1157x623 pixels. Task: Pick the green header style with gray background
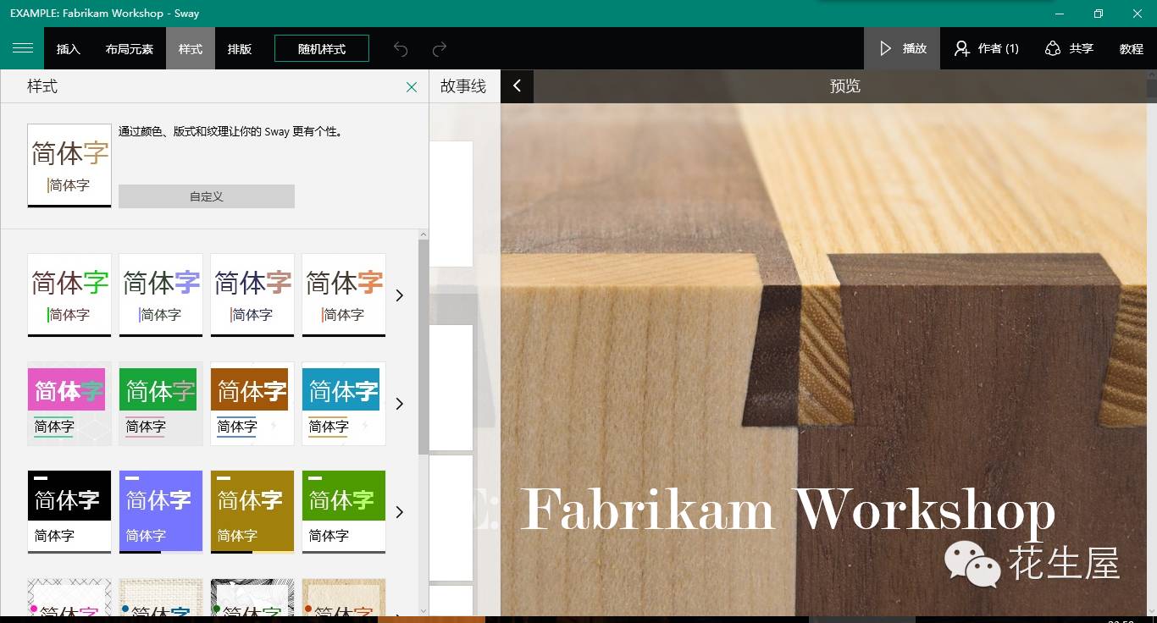(x=161, y=404)
